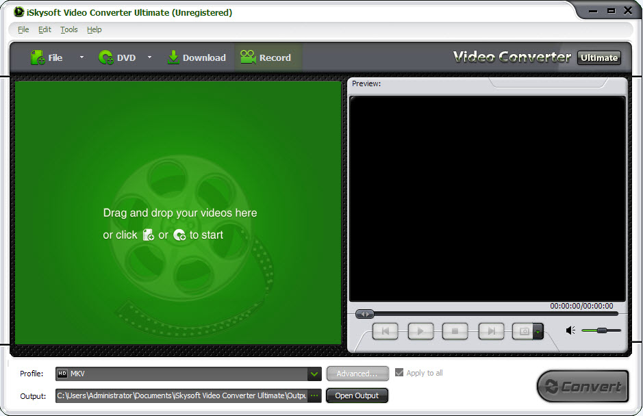Minimize the iSkysoft window
643x416 pixels.
[x=593, y=11]
